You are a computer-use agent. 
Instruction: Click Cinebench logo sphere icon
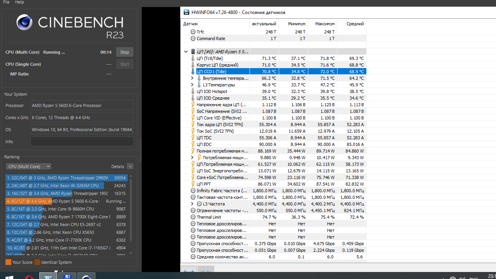tap(25, 22)
